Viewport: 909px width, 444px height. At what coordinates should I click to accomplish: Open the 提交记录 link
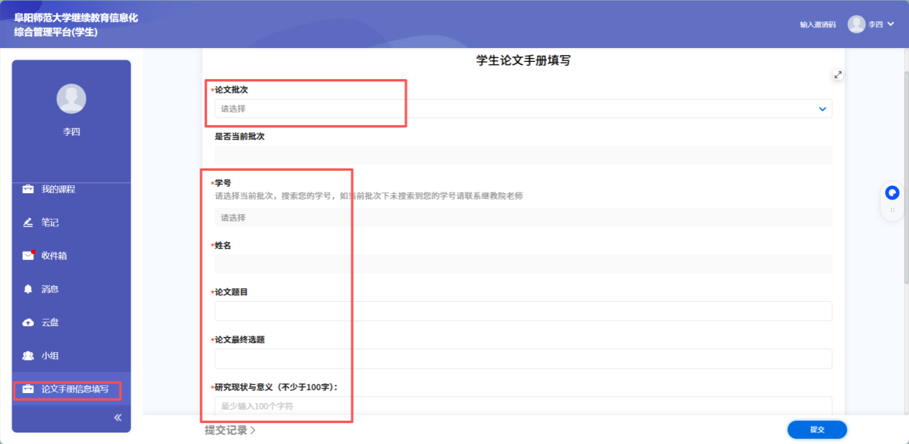coord(230,430)
